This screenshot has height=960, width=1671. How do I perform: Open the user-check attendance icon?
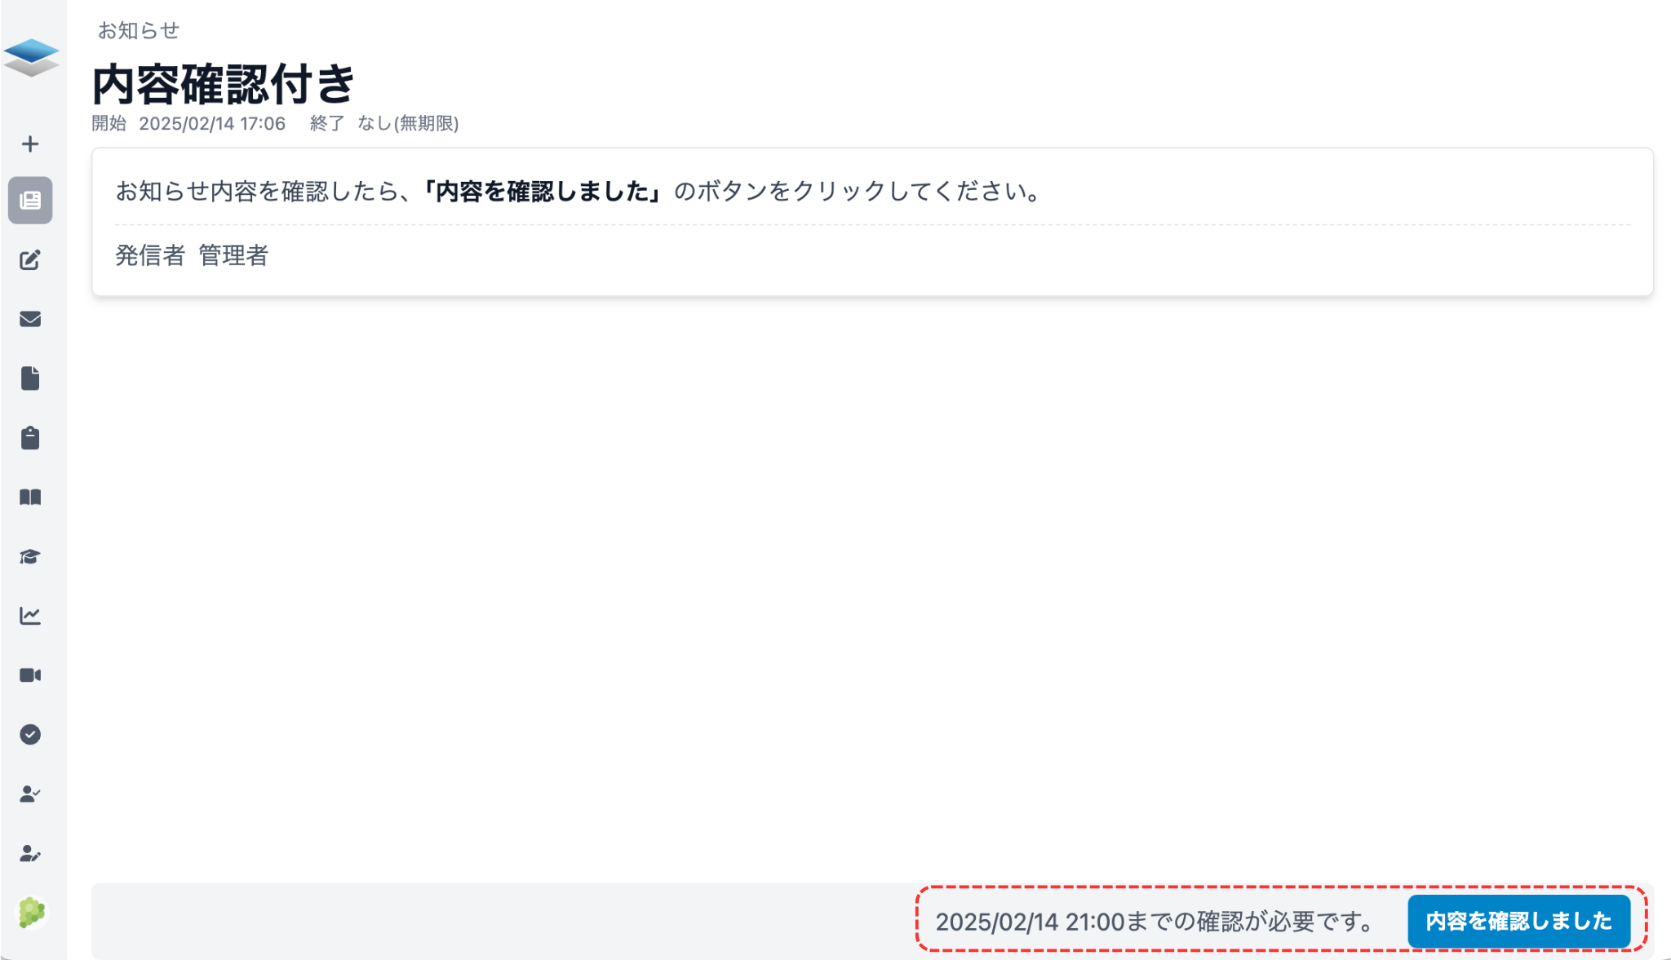tap(31, 794)
